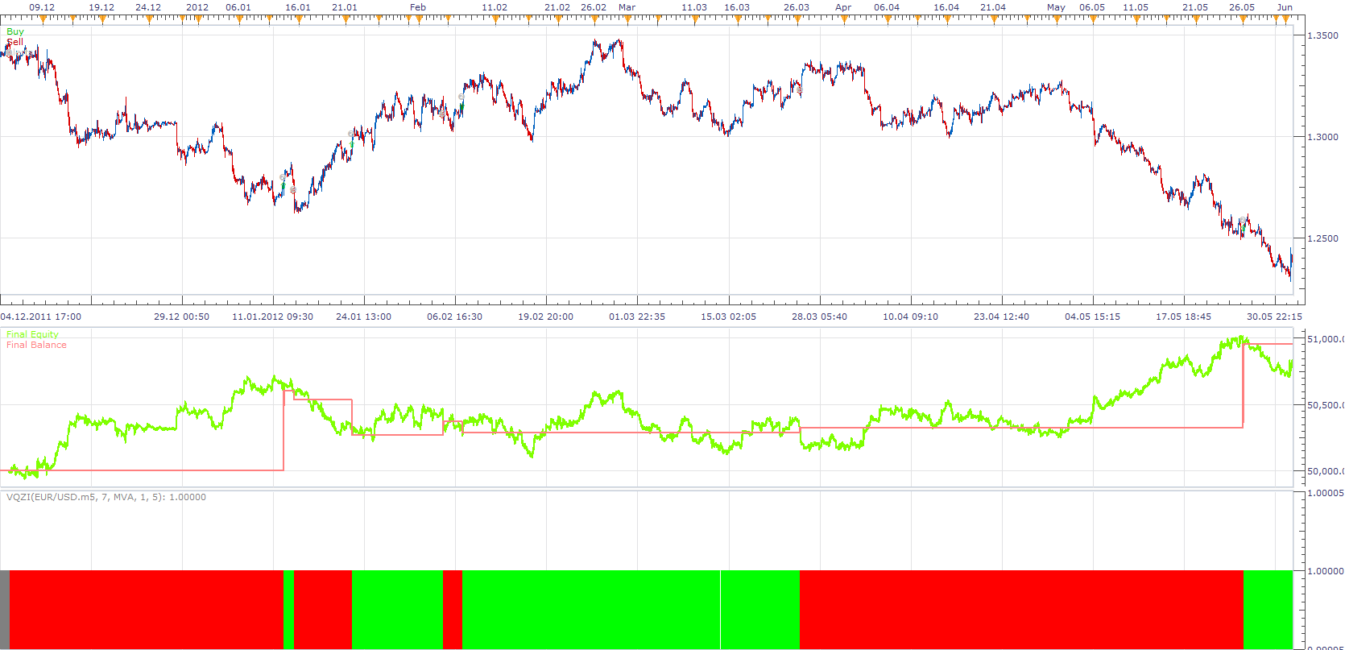Viewport: 1345px width, 650px height.
Task: Click the gray VQZI segment at chart start
Action: 5,609
